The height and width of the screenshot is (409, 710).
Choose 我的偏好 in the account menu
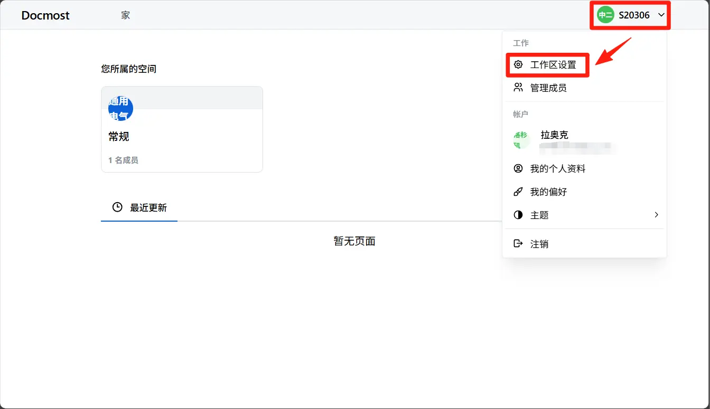pyautogui.click(x=548, y=192)
